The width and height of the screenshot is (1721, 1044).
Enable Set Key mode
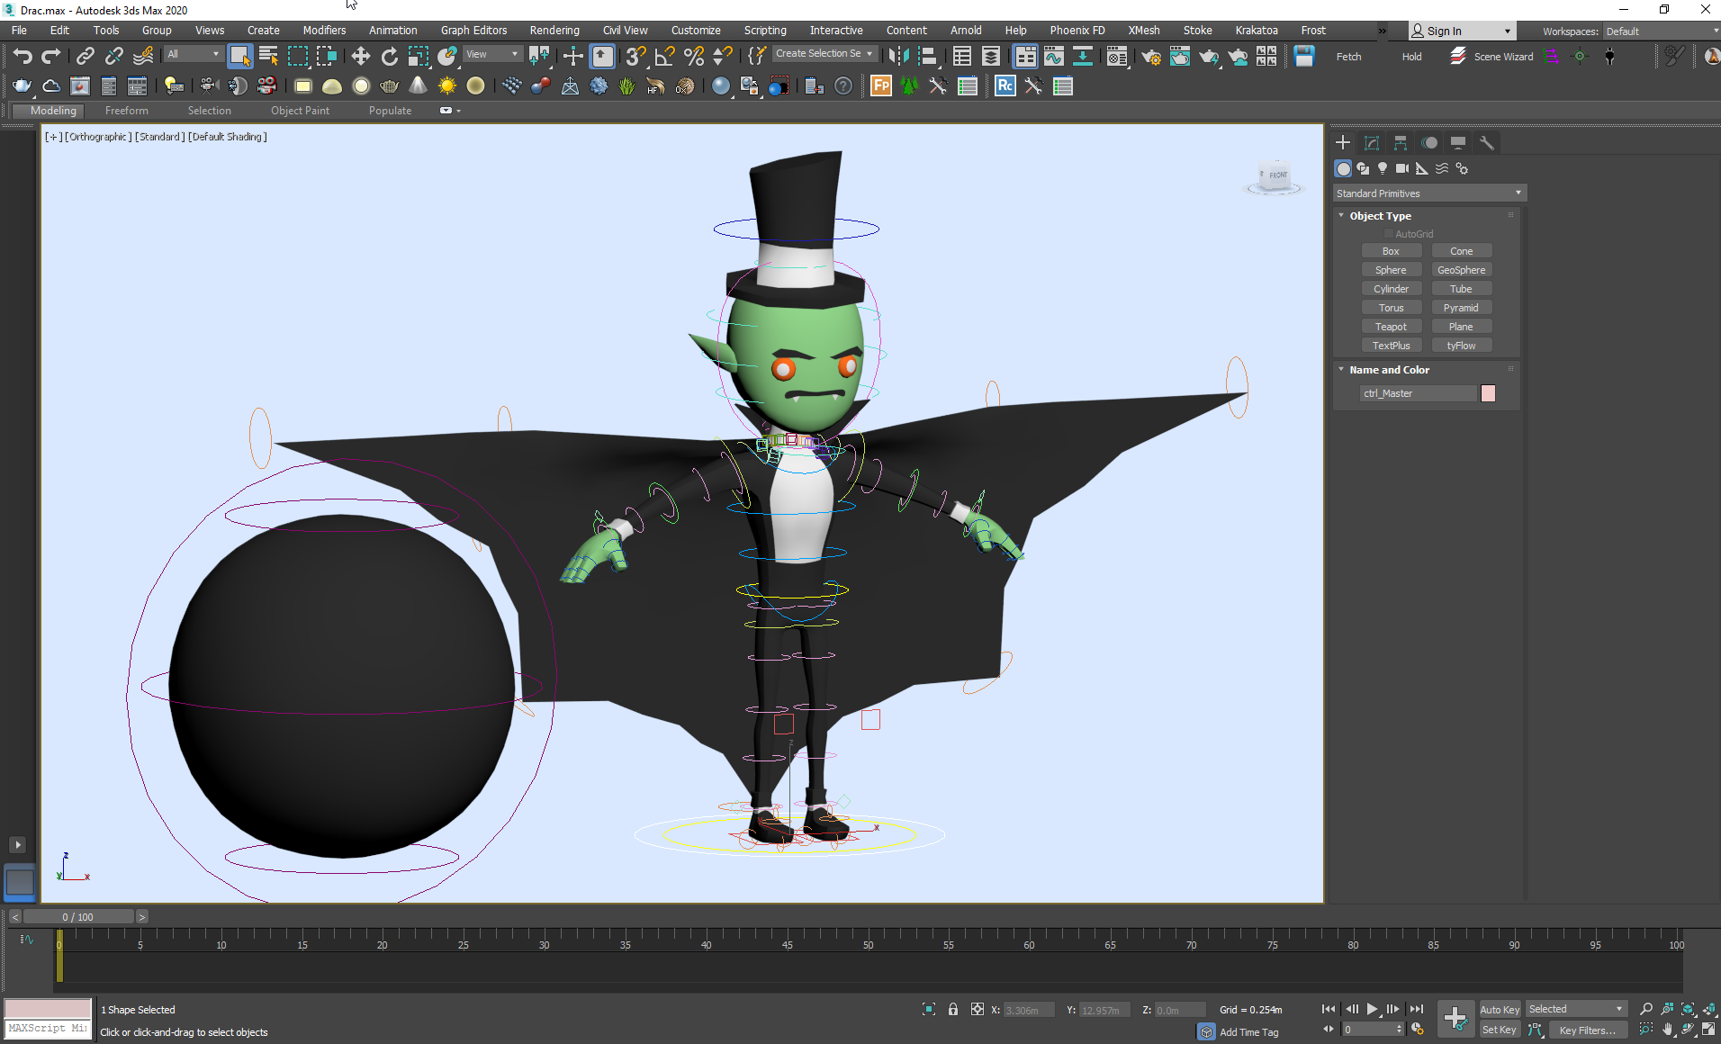click(x=1499, y=1030)
